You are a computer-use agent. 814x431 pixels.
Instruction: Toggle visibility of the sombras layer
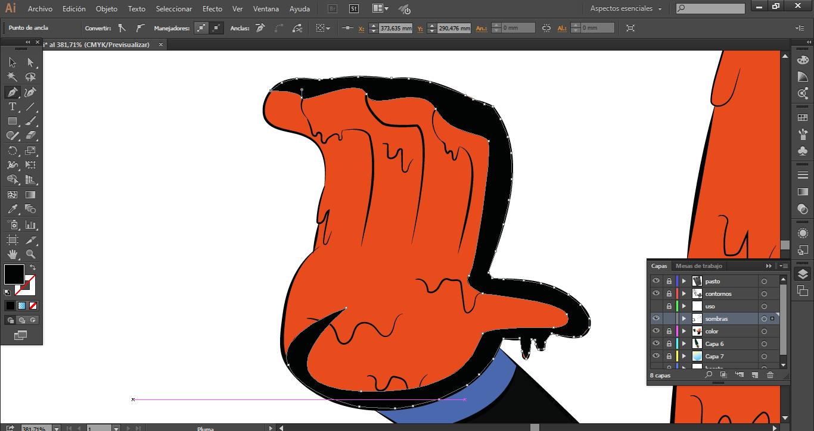[x=656, y=318]
